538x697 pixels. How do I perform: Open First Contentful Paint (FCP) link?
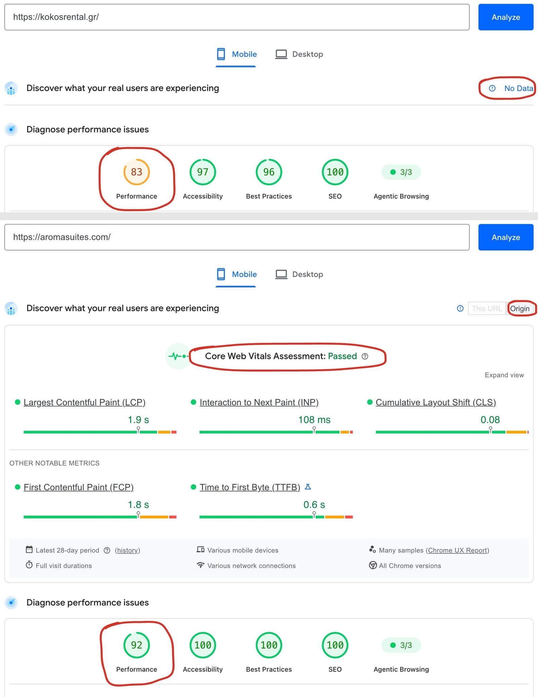click(x=78, y=487)
